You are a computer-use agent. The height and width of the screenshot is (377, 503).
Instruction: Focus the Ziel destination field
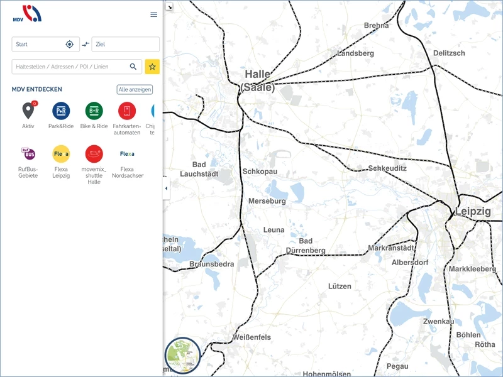(125, 44)
